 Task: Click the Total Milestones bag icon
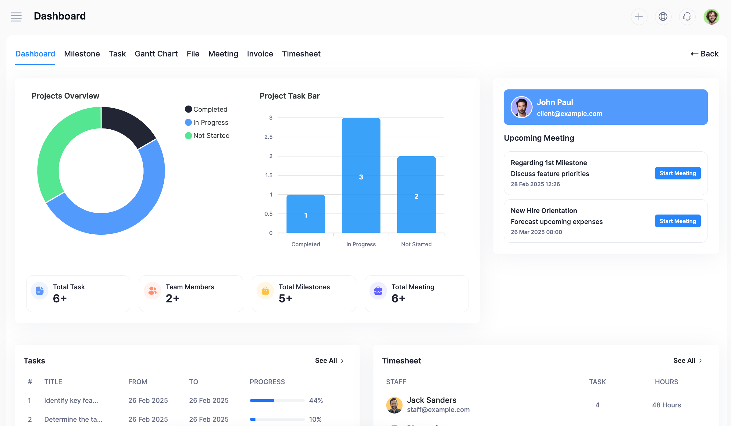click(x=265, y=291)
